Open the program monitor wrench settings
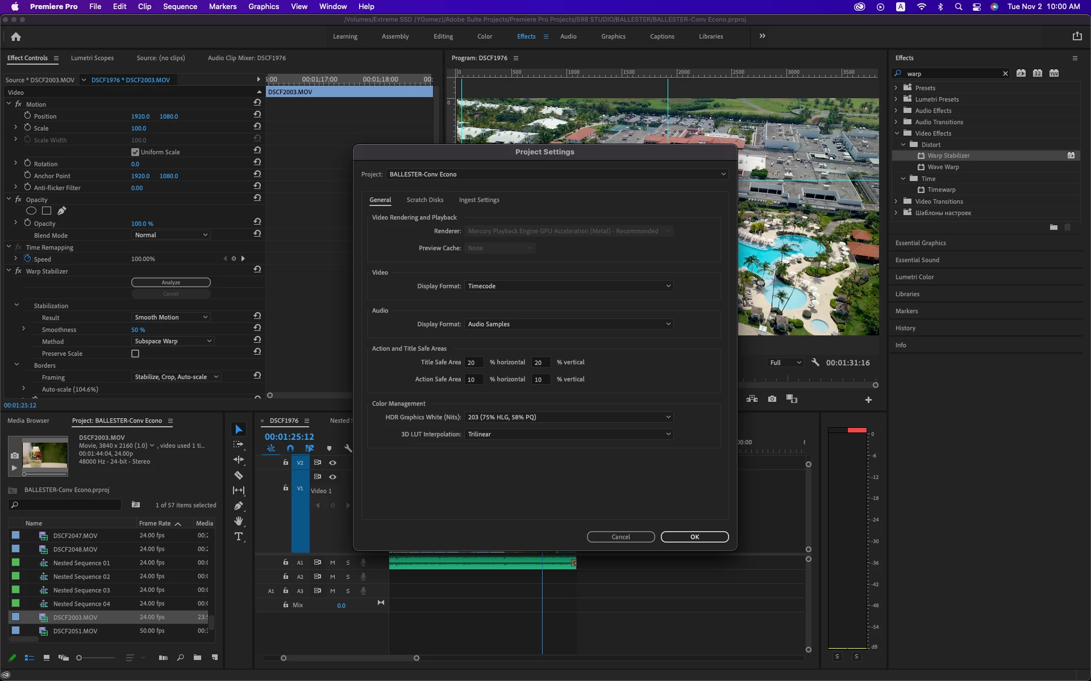Image resolution: width=1091 pixels, height=681 pixels. pyautogui.click(x=815, y=363)
